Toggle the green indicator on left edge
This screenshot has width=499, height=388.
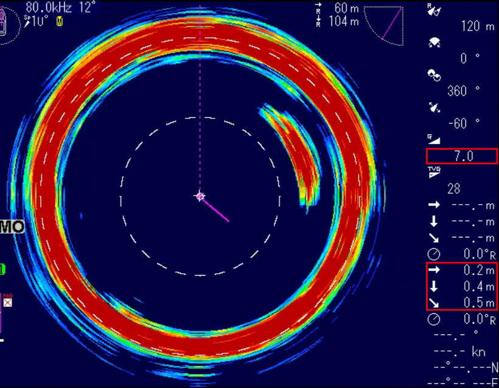[x=2, y=268]
